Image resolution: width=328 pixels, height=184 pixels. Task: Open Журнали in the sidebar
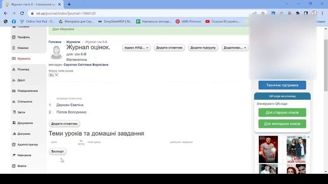24,59
